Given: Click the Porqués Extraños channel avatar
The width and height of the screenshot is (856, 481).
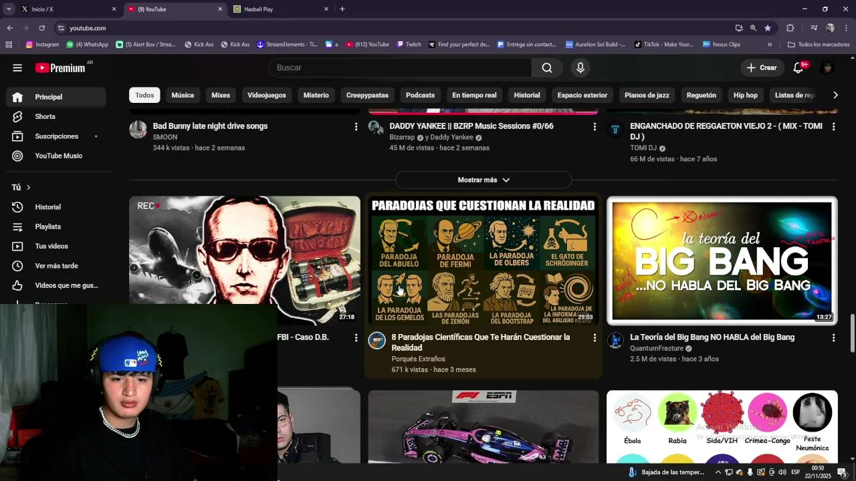Looking at the screenshot, I should click(377, 341).
